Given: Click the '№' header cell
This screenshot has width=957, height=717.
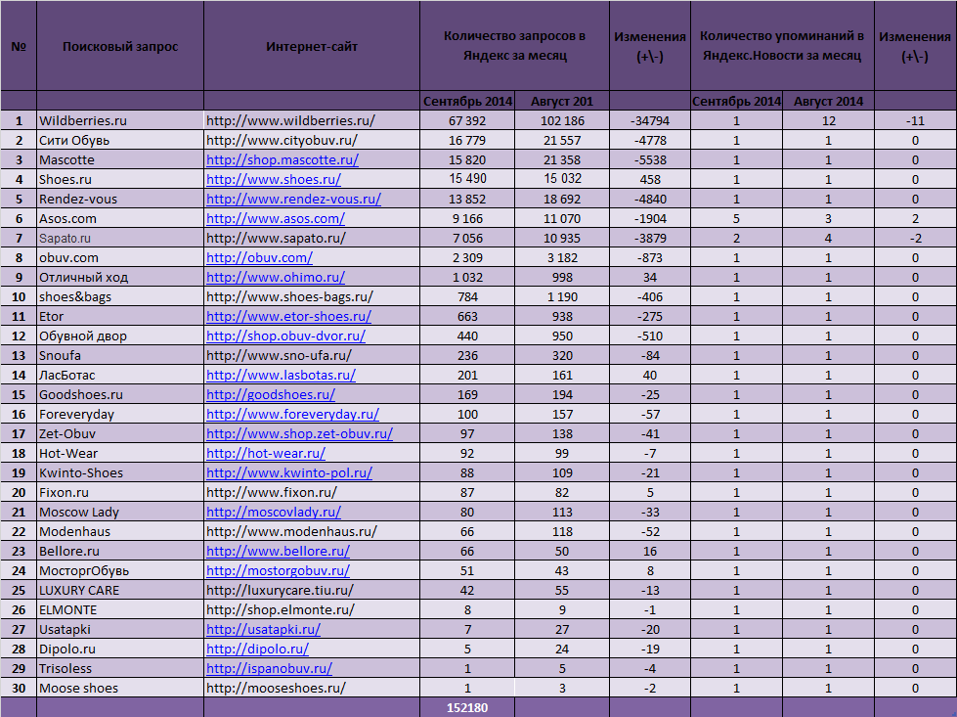Looking at the screenshot, I should 19,46.
